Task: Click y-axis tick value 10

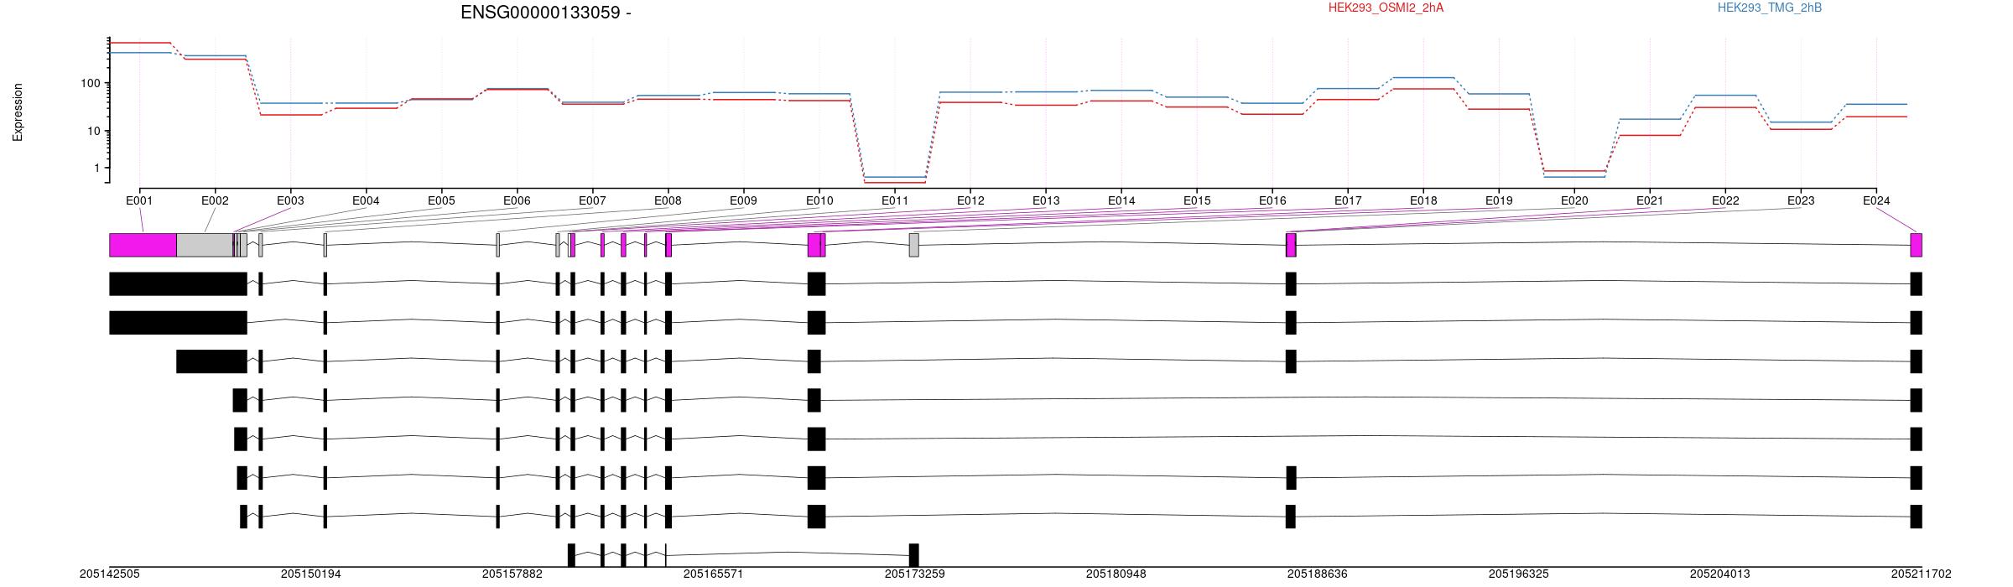Action: pyautogui.click(x=93, y=132)
